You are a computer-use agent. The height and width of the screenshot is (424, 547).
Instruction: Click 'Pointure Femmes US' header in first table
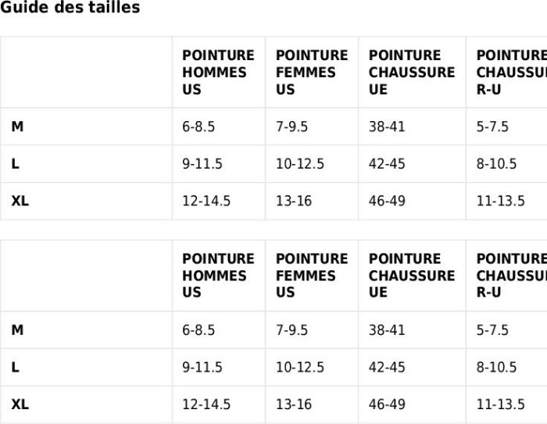pyautogui.click(x=311, y=72)
